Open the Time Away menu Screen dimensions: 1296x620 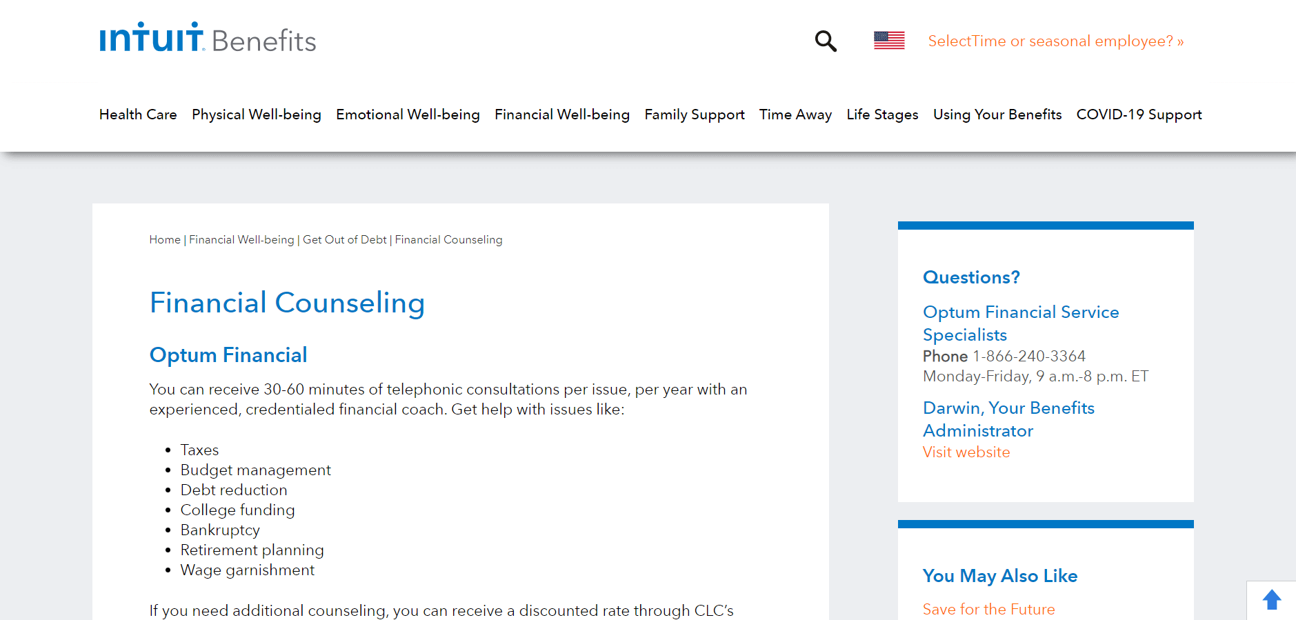click(x=795, y=114)
